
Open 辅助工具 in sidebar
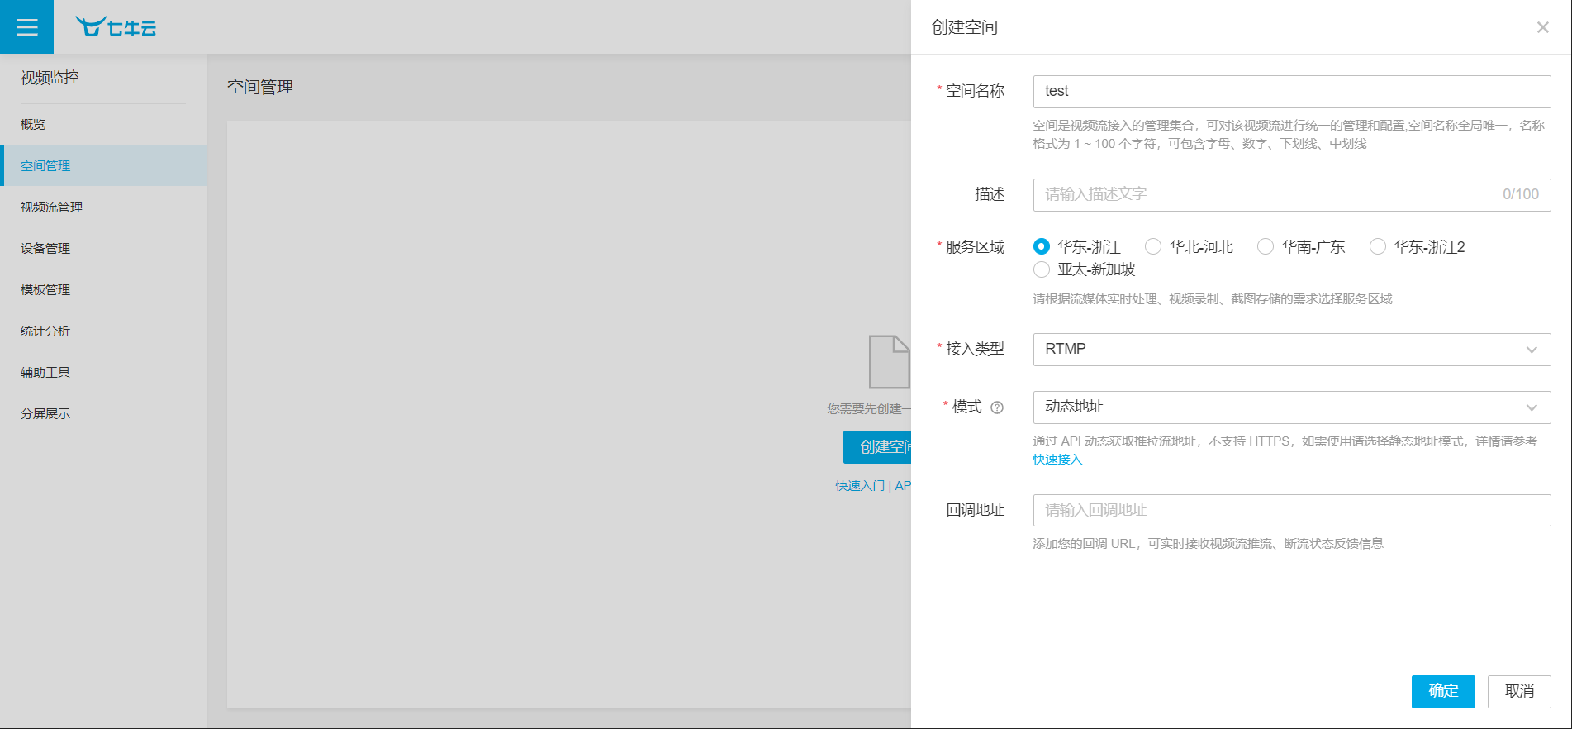[103, 372]
